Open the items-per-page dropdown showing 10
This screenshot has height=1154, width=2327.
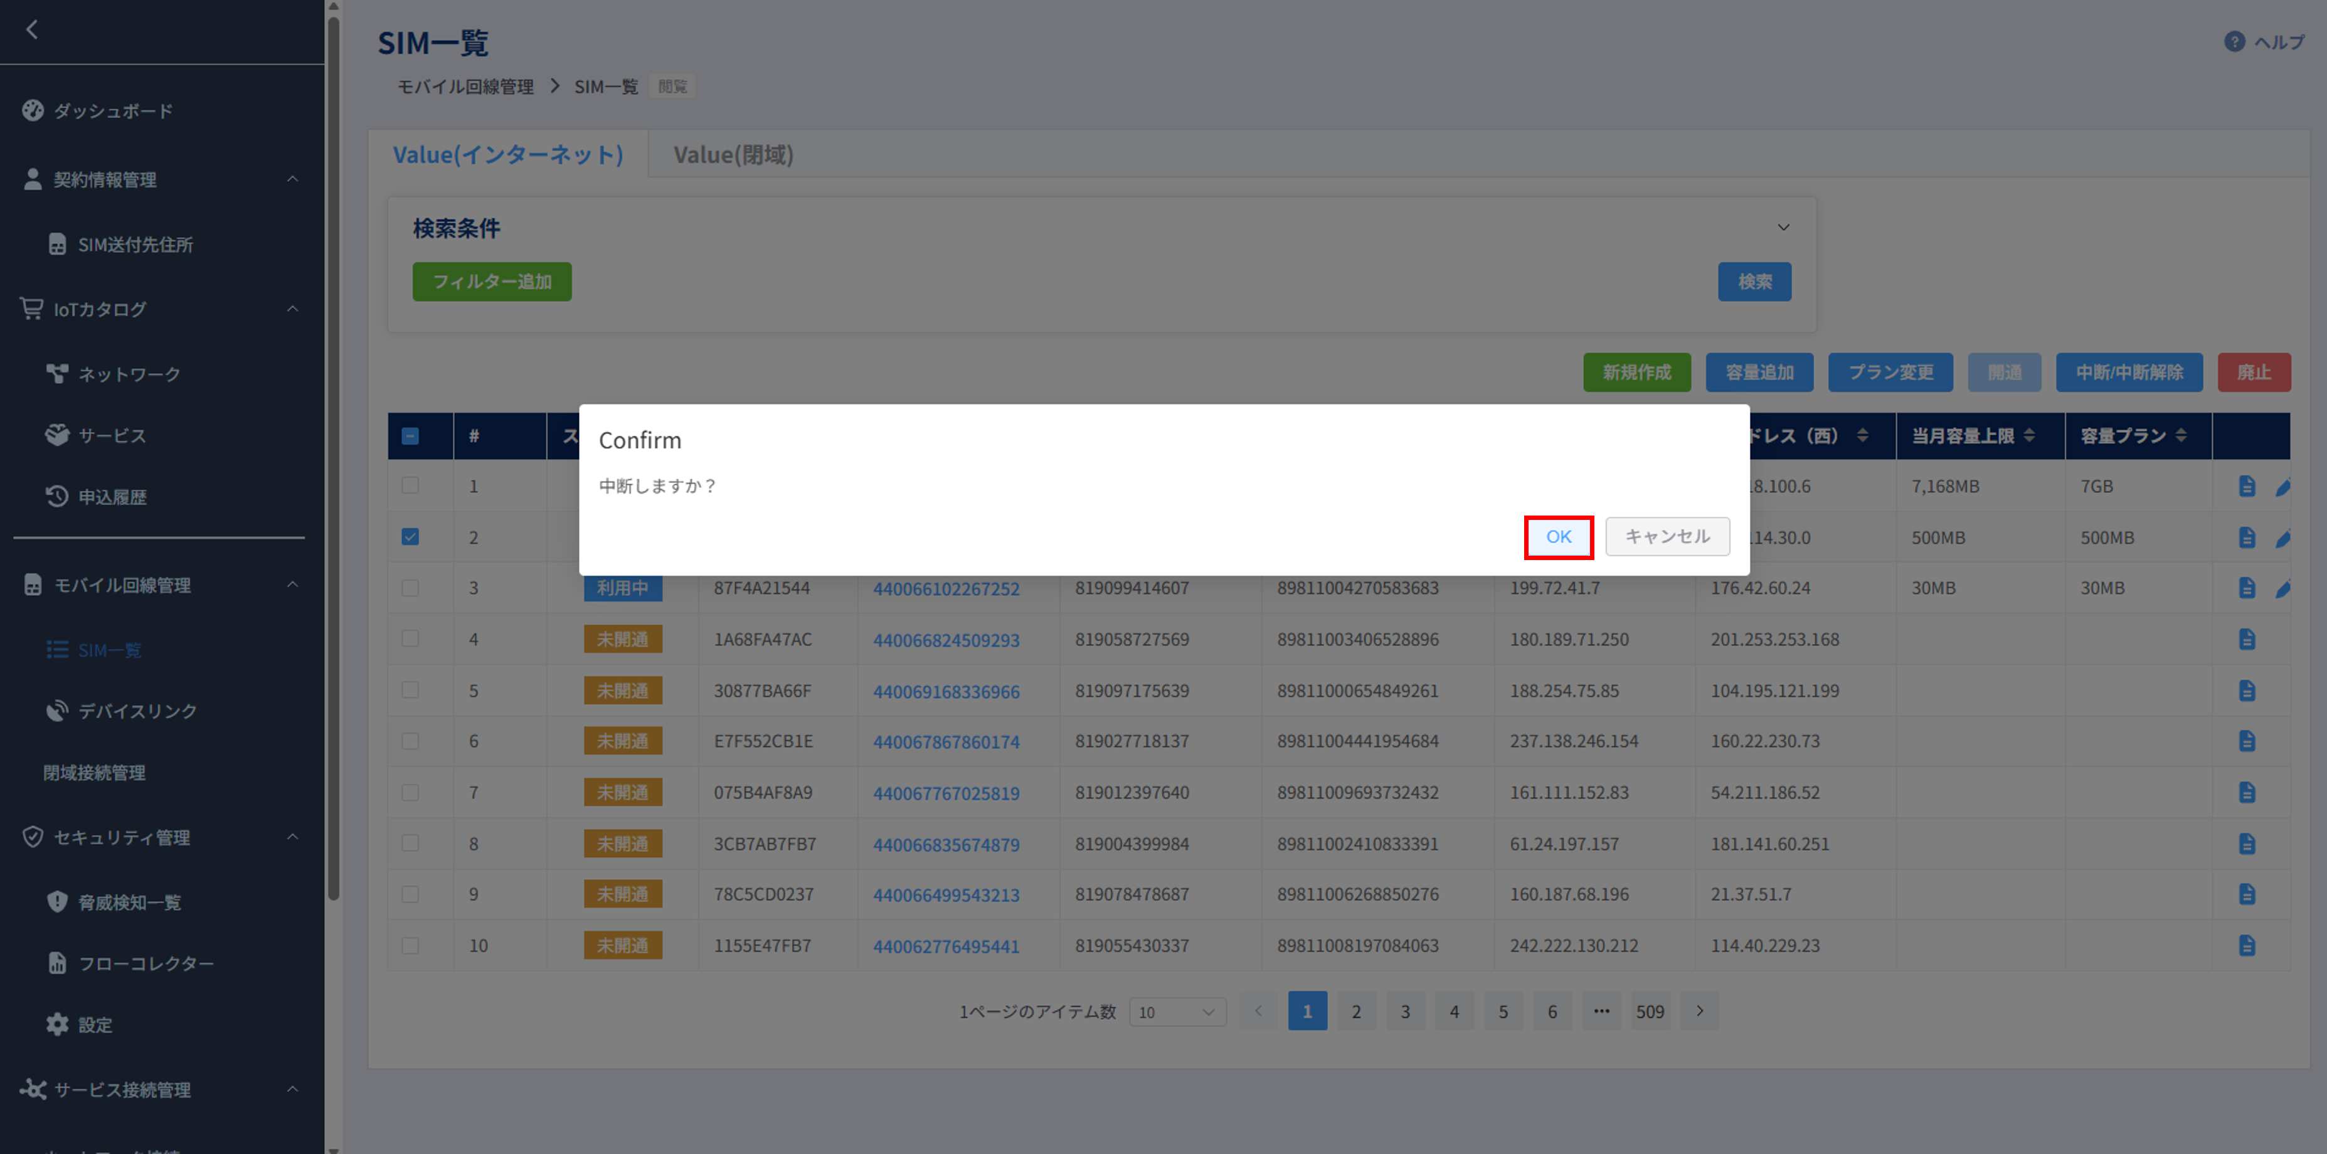(x=1177, y=1012)
